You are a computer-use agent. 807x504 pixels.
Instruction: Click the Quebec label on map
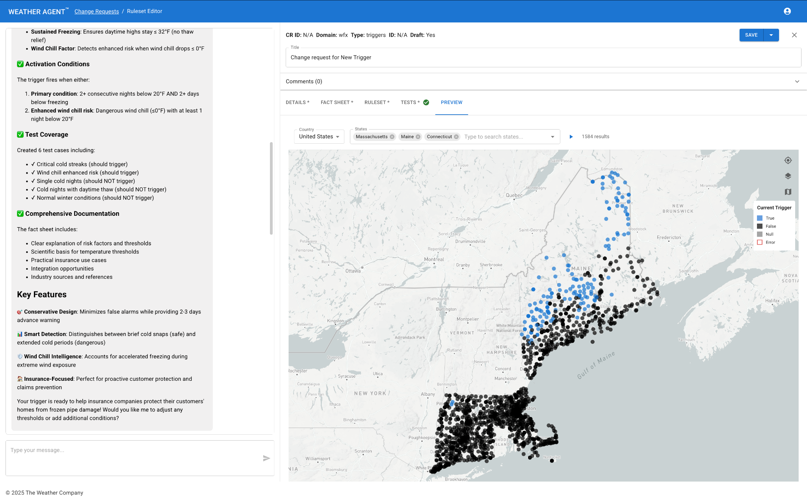tap(514, 195)
